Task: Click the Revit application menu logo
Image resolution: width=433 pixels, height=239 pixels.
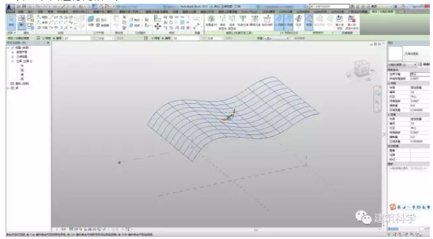Action: pos(11,8)
